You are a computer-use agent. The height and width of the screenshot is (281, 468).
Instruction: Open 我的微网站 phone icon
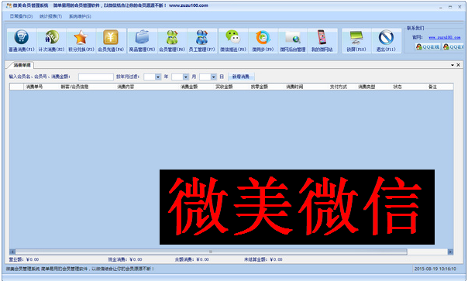tap(322, 38)
